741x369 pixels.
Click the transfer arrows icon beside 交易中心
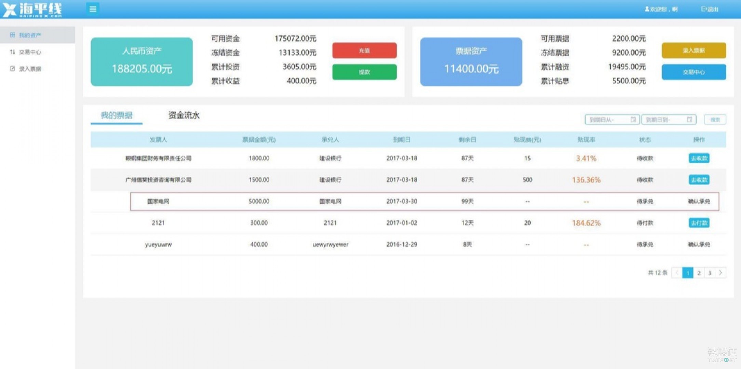[12, 52]
